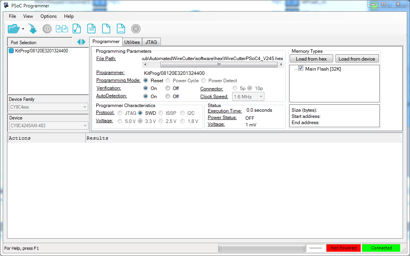The width and height of the screenshot is (410, 256).
Task: Select the SWD protocol
Action: coord(140,113)
